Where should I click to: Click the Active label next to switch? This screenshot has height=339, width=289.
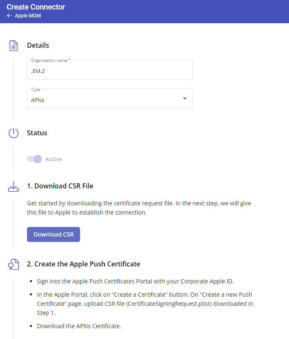(x=53, y=159)
